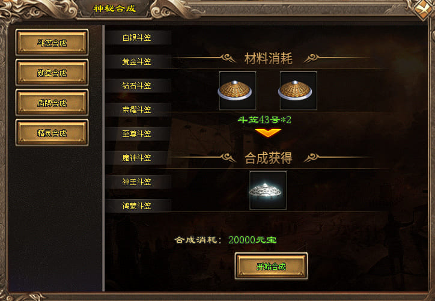This screenshot has height=301, width=435.
Task: Select 白银斗笠 from the list
Action: pyautogui.click(x=138, y=38)
